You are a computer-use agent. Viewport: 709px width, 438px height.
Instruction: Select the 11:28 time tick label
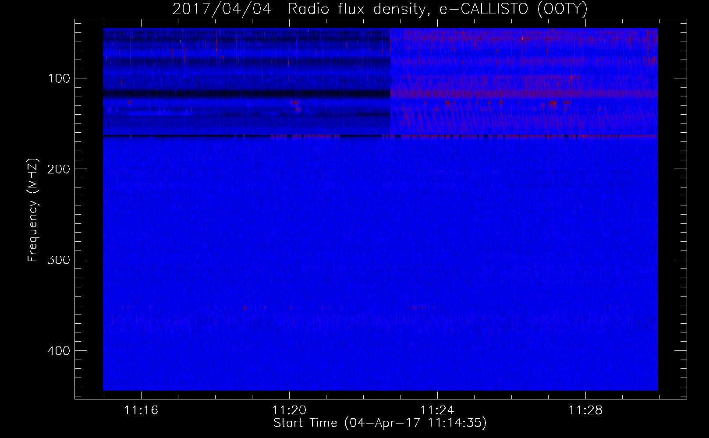point(585,410)
